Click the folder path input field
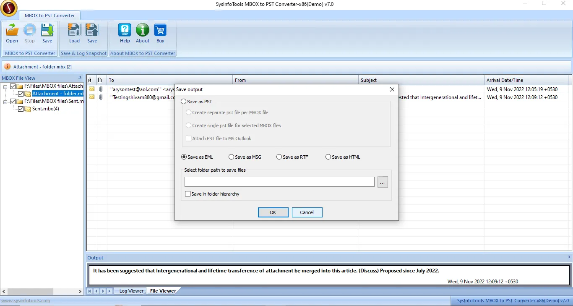The width and height of the screenshot is (573, 306). (x=279, y=182)
